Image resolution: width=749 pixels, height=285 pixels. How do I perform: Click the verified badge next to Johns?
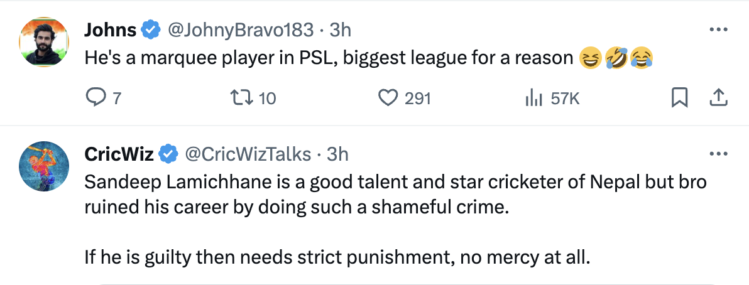pos(149,30)
